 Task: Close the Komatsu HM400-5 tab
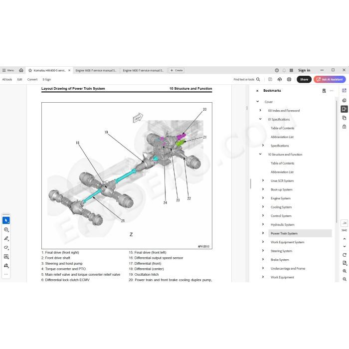69,70
